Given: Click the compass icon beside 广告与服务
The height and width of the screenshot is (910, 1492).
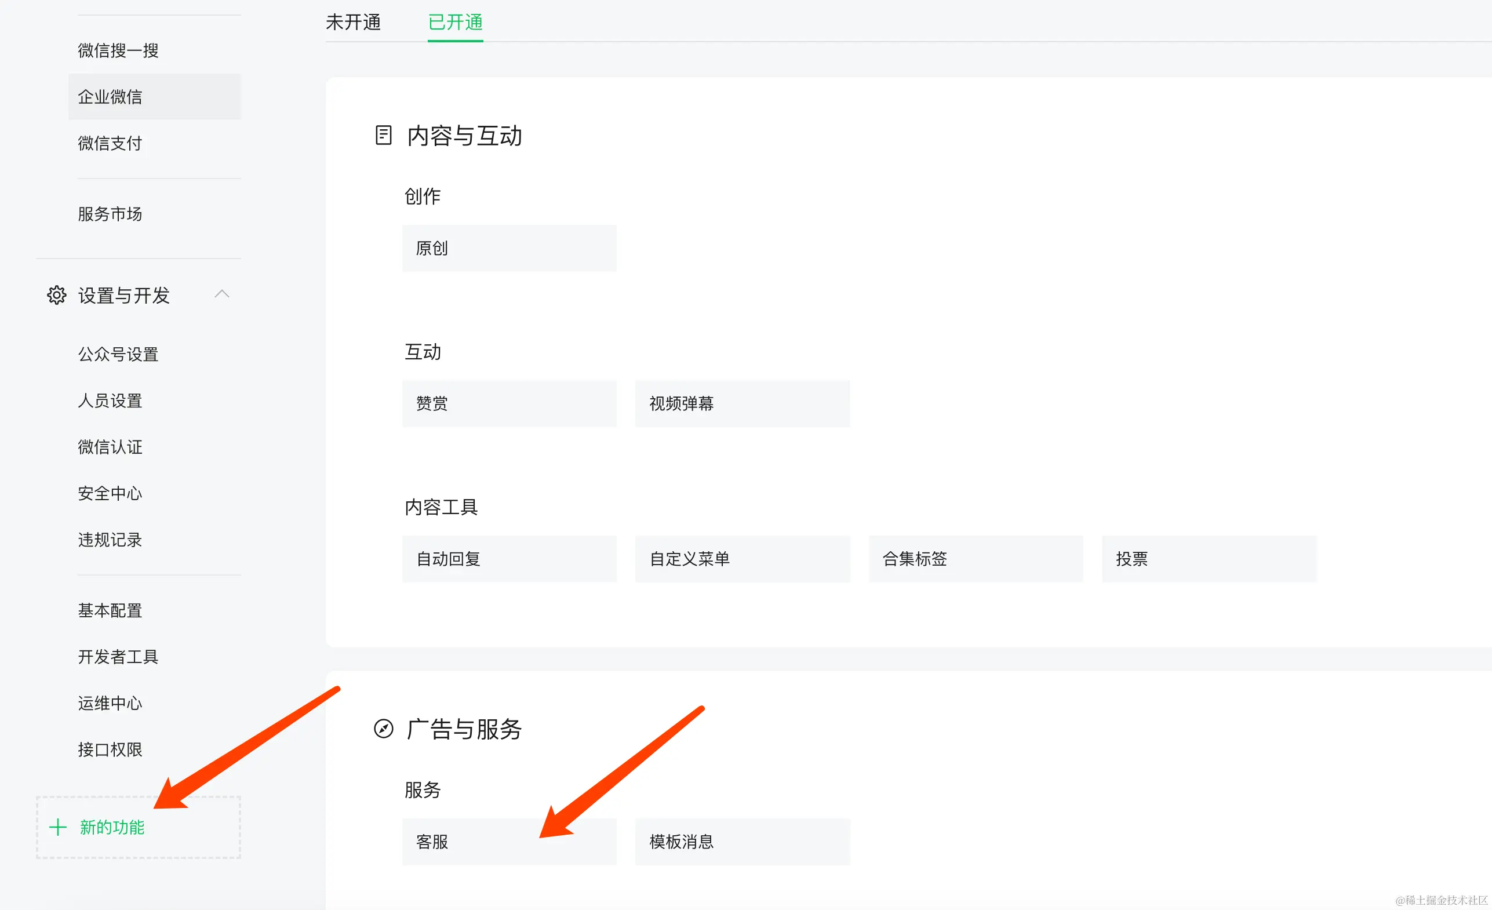Looking at the screenshot, I should point(383,729).
